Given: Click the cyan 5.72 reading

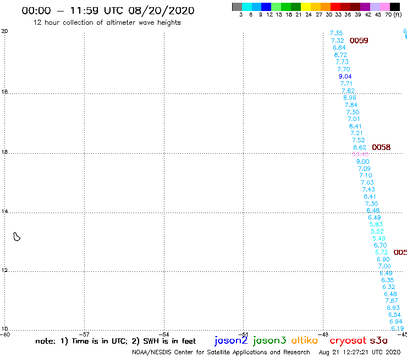Looking at the screenshot, I should pos(382,252).
